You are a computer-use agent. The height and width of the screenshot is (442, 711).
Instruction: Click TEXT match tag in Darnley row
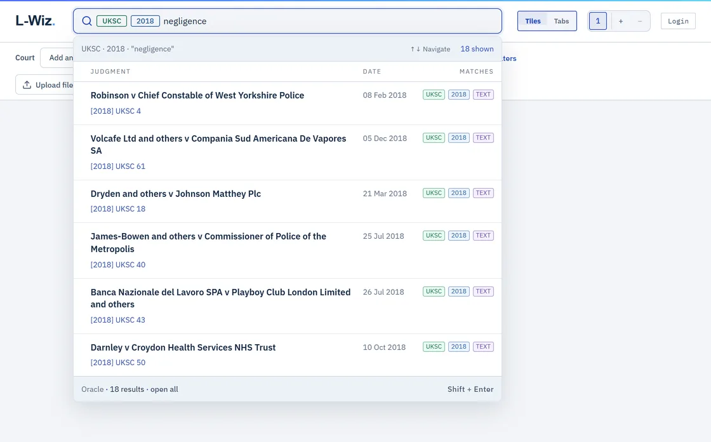(483, 347)
